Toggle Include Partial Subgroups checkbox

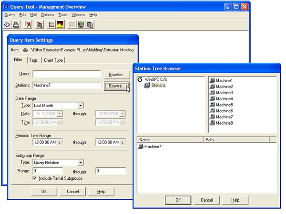(x=35, y=178)
